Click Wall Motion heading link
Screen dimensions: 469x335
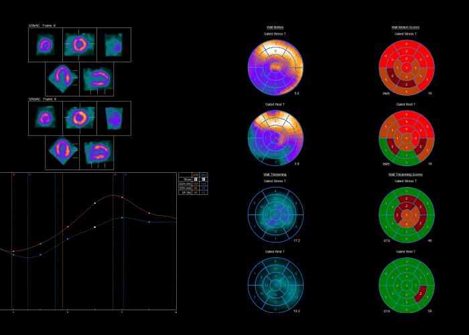click(x=275, y=27)
